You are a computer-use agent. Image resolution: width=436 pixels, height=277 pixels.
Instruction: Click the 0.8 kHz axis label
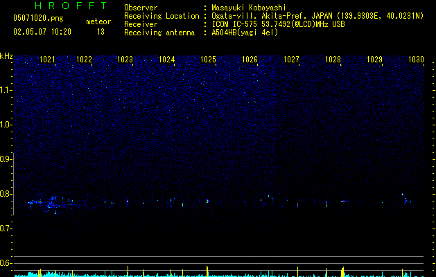[x=6, y=194]
